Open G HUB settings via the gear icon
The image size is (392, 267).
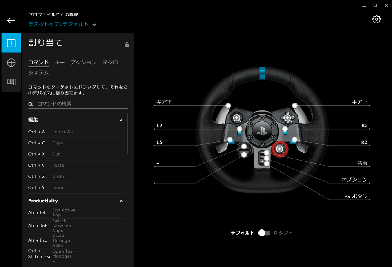click(377, 19)
